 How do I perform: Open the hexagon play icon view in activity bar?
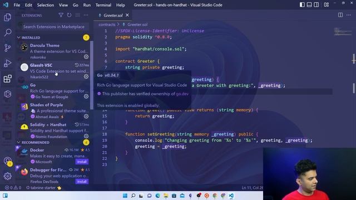click(x=7, y=94)
